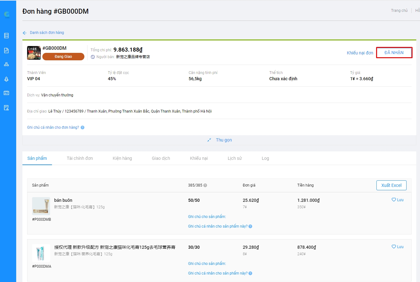Click the help icon beside the 385/385 quantity
Image resolution: width=420 pixels, height=282 pixels.
tap(205, 185)
